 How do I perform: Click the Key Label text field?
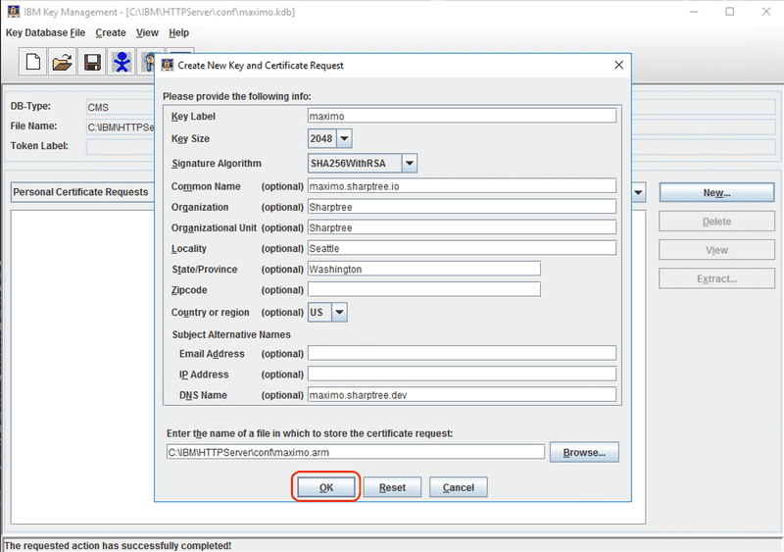tap(462, 116)
